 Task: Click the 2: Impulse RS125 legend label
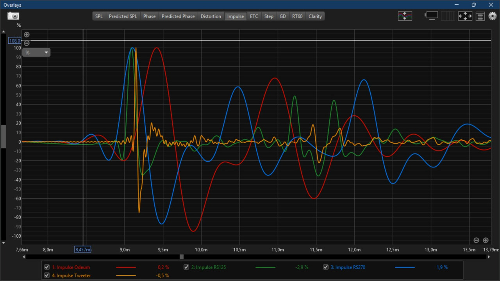tap(209, 267)
